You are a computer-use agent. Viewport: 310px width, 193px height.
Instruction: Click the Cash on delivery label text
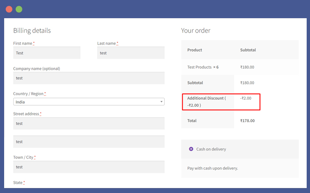[211, 149]
